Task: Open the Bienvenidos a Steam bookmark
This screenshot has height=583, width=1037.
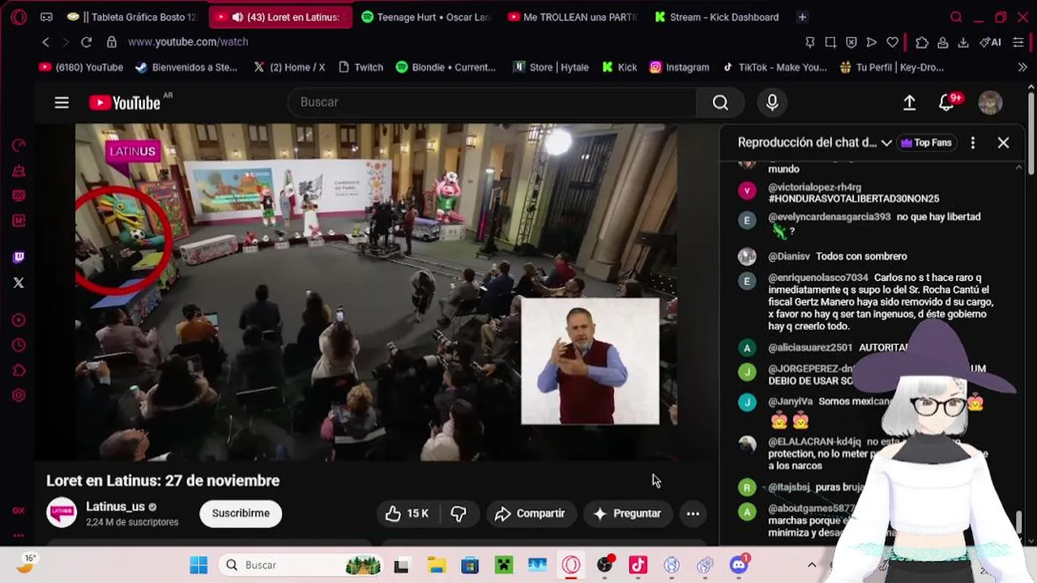Action: coord(186,67)
